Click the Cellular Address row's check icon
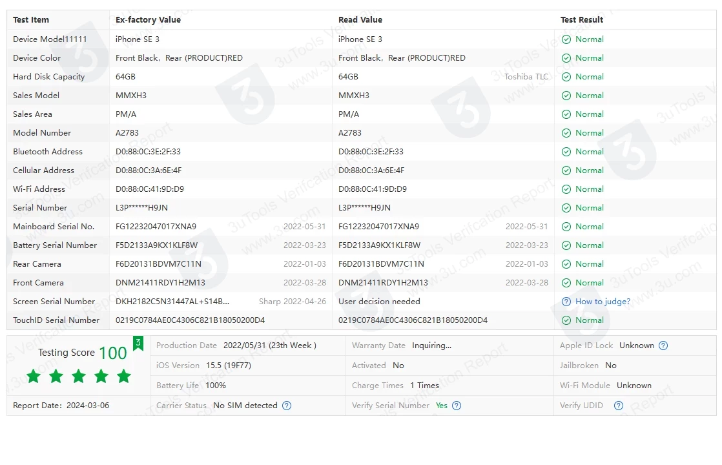 566,170
